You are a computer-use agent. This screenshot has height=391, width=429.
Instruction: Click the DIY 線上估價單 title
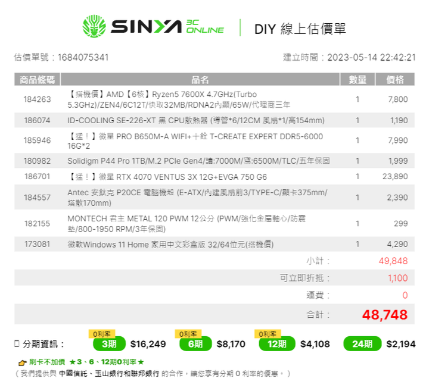pos(300,29)
